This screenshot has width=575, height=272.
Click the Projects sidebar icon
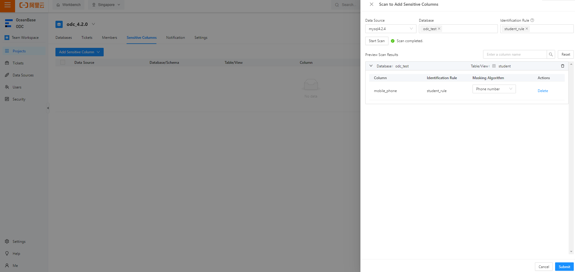tap(7, 51)
